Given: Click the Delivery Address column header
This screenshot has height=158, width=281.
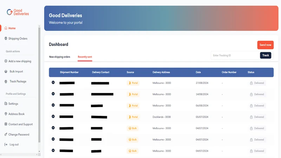Looking at the screenshot, I should click(x=161, y=72).
